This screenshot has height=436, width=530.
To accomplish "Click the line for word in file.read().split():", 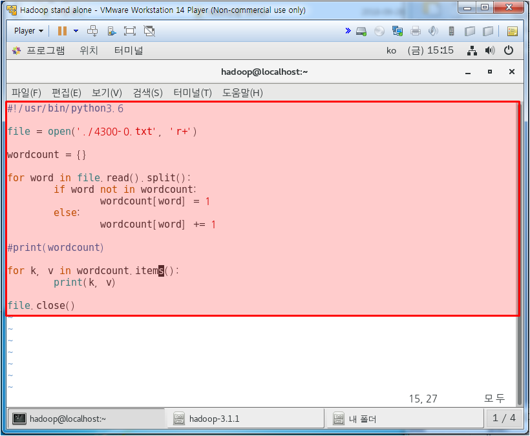I will (100, 178).
